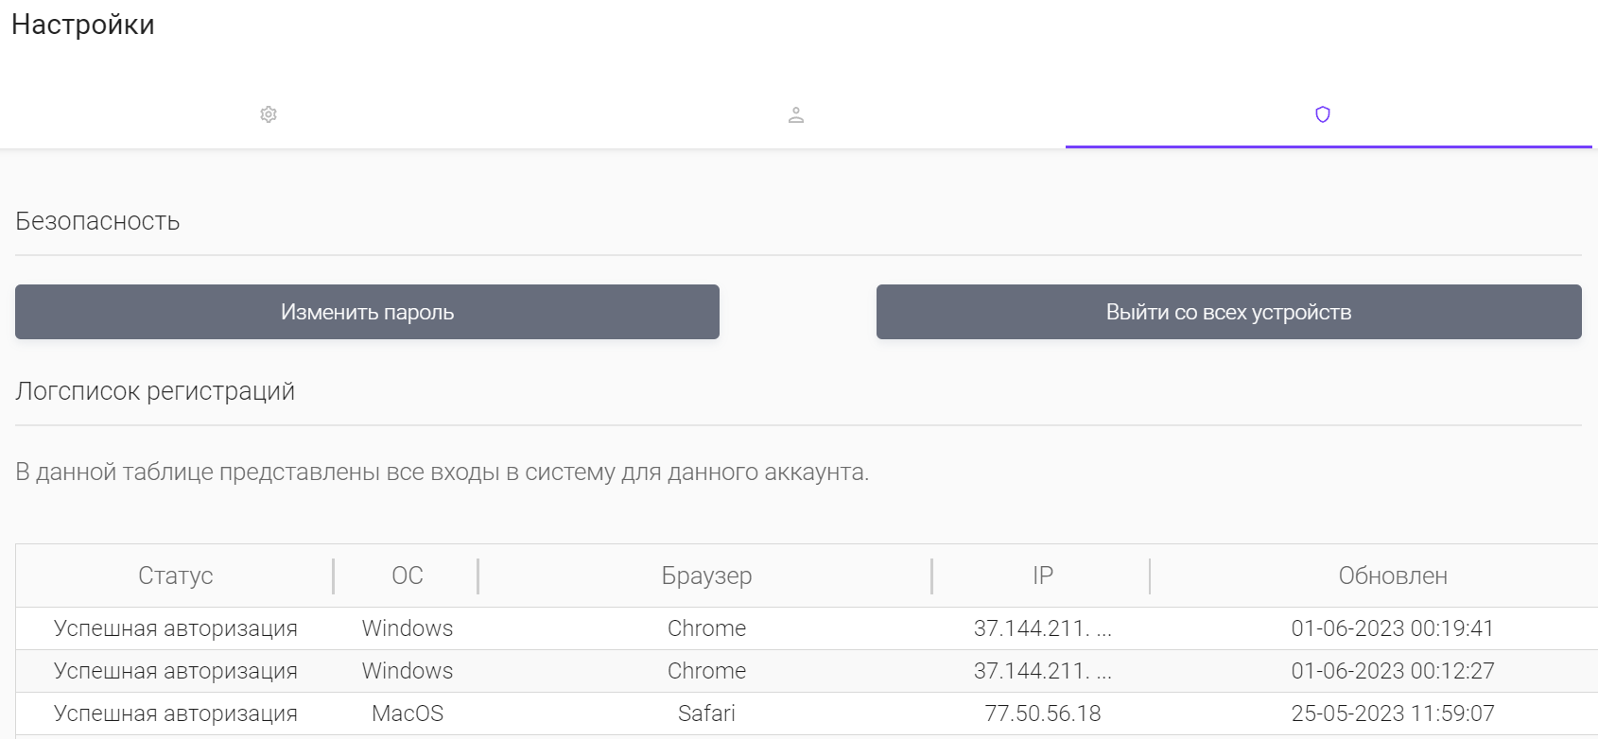Image resolution: width=1598 pixels, height=739 pixels.
Task: Sort by the Обновлен column header
Action: (1392, 576)
